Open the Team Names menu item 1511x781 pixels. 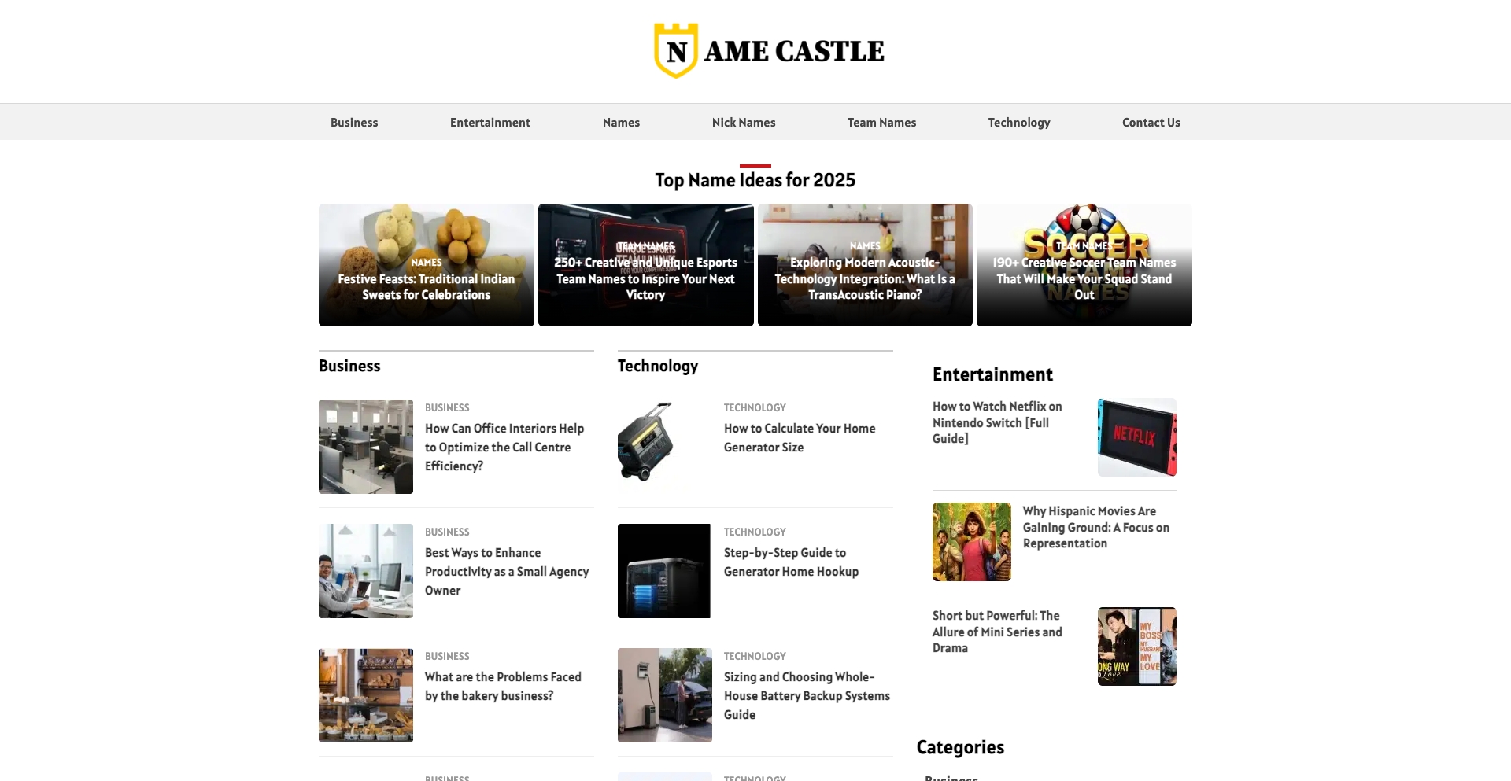881,122
